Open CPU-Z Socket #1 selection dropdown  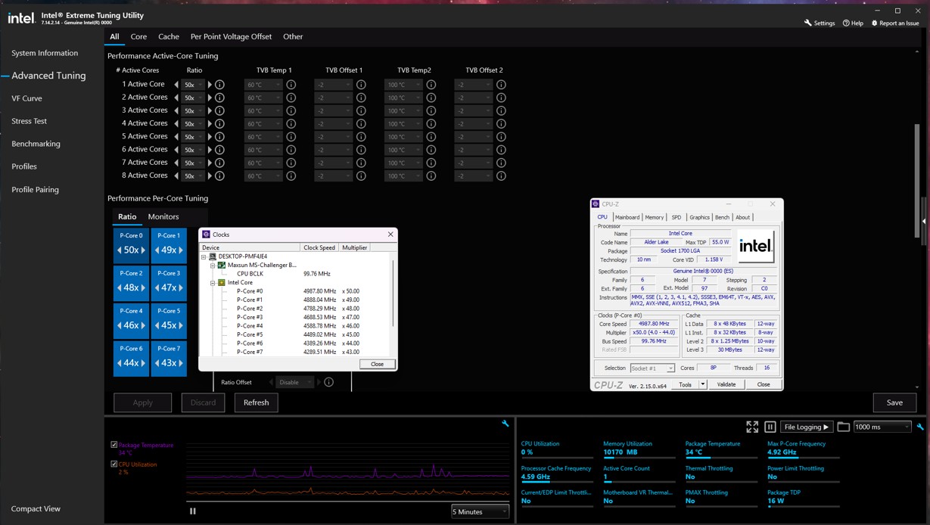tap(652, 368)
